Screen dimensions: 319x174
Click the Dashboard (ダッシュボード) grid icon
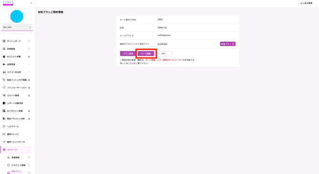click(4, 41)
